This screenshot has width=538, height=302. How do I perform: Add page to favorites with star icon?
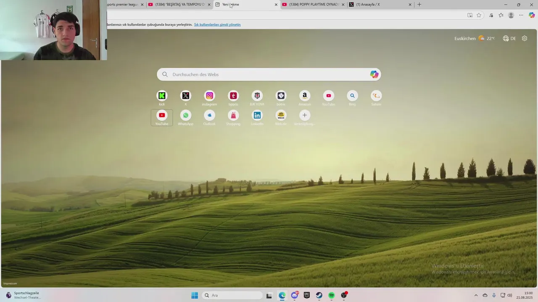pos(479,15)
